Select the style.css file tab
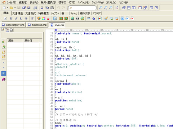The image size is (173, 129). (x=57, y=25)
